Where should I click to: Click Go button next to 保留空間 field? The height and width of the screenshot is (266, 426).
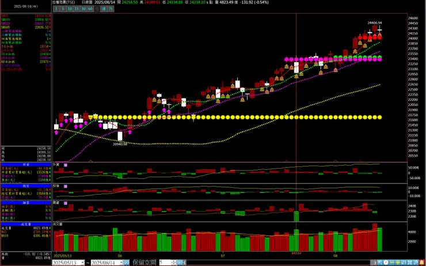tap(180, 263)
